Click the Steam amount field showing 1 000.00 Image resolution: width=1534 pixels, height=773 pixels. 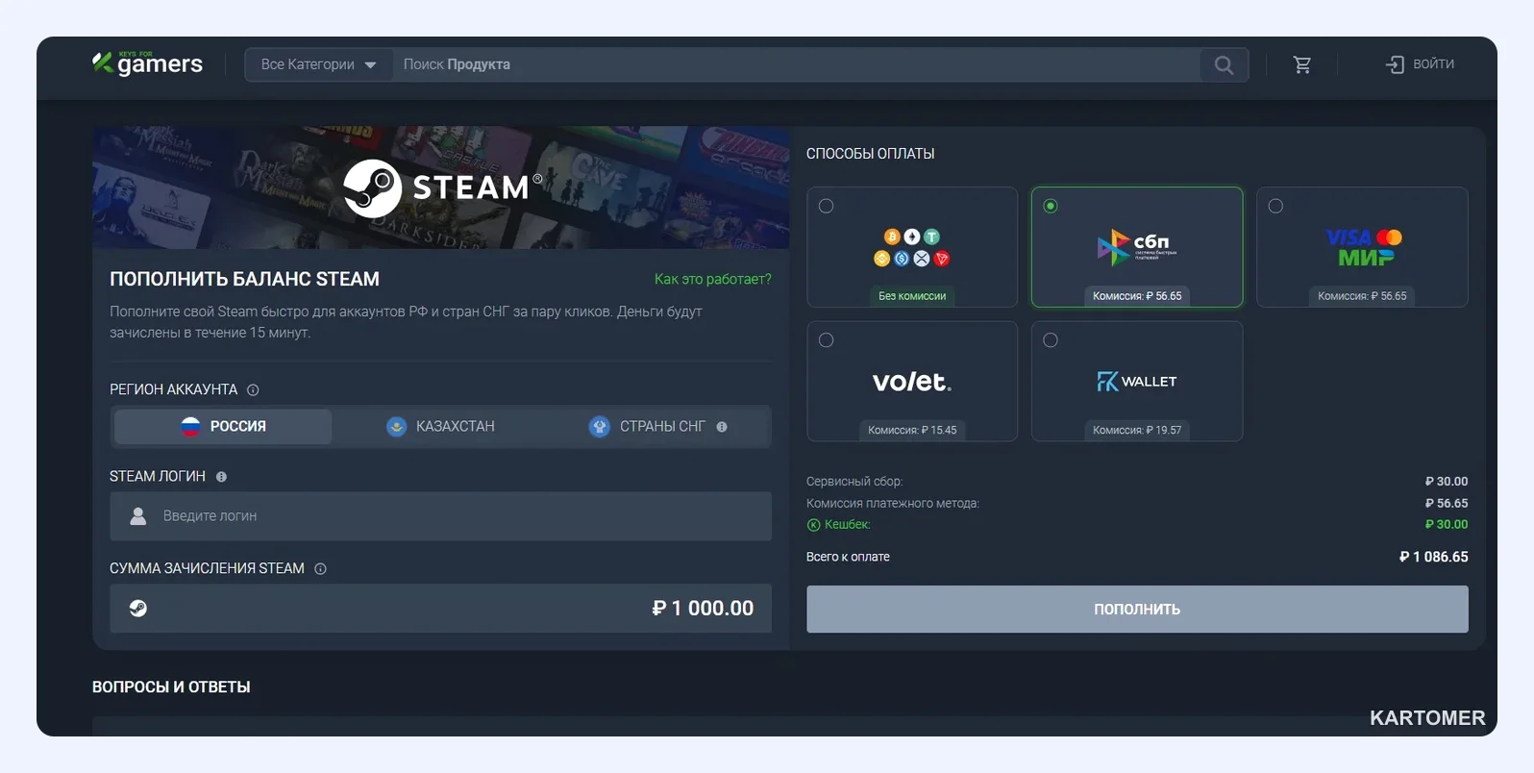(x=440, y=609)
